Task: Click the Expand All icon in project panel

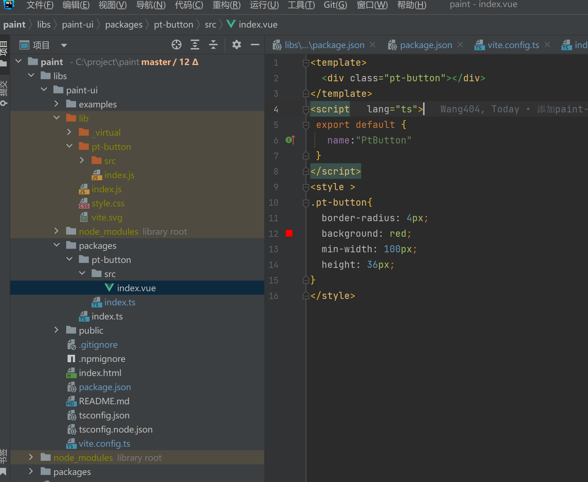Action: point(195,45)
